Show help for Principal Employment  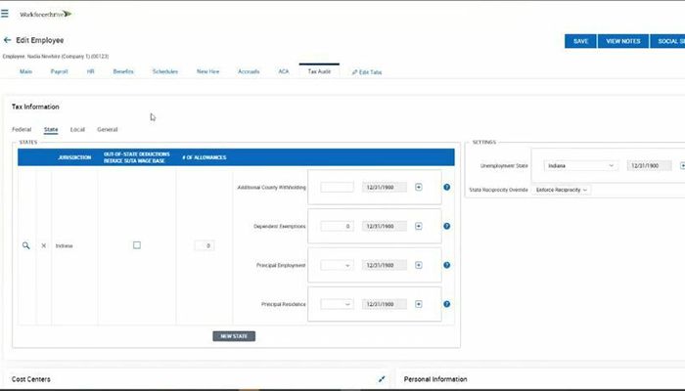[446, 265]
